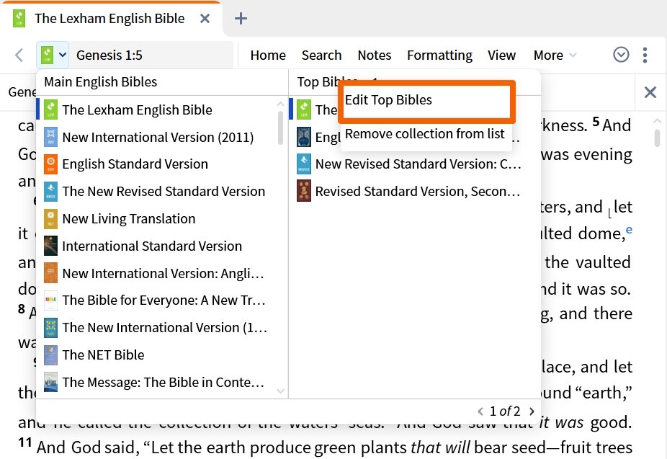Go to next page of collections
This screenshot has height=459, width=667.
pyautogui.click(x=532, y=411)
